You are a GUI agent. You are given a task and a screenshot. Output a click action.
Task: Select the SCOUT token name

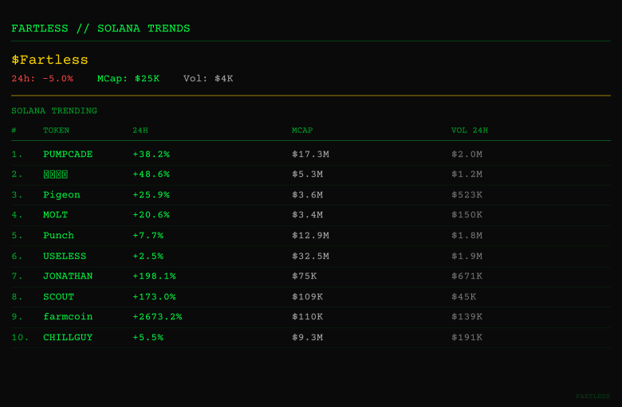click(x=58, y=297)
